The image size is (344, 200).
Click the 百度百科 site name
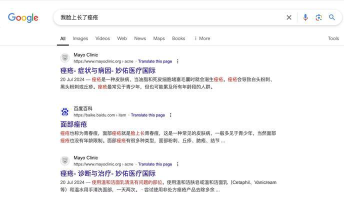pyautogui.click(x=83, y=108)
